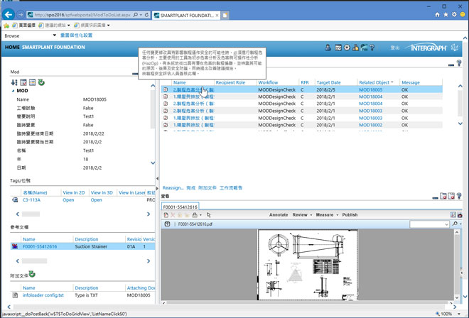Switch to SMARTPLANT FOUNDATION browser tab
The width and height of the screenshot is (469, 318).
pyautogui.click(x=186, y=15)
